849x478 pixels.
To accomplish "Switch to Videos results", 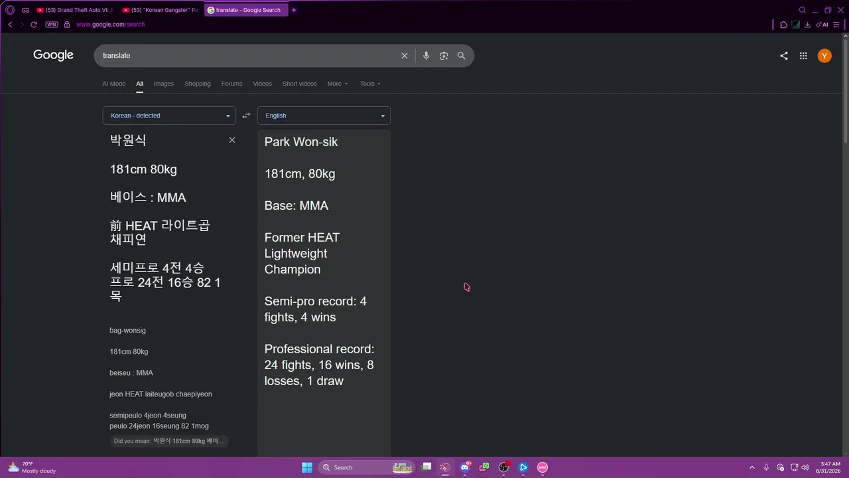I will click(x=263, y=84).
